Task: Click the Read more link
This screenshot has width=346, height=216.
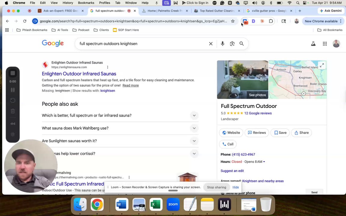Action: coord(131,85)
